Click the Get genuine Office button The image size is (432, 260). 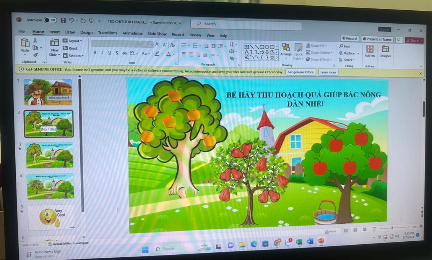pyautogui.click(x=300, y=72)
